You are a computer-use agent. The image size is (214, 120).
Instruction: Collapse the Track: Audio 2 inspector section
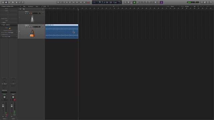1,25
